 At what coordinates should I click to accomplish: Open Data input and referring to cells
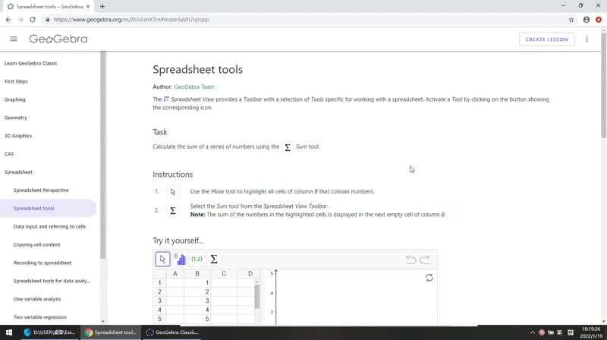pyautogui.click(x=49, y=226)
